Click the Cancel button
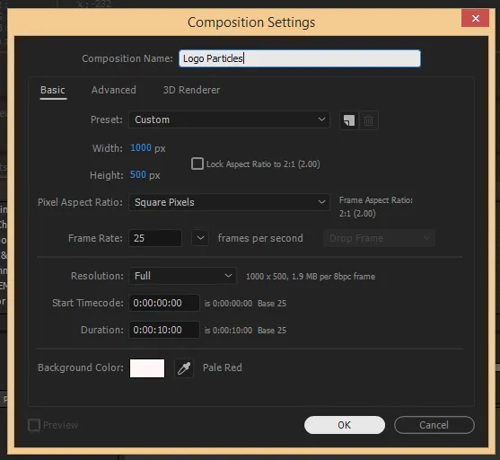500x460 pixels. (434, 425)
